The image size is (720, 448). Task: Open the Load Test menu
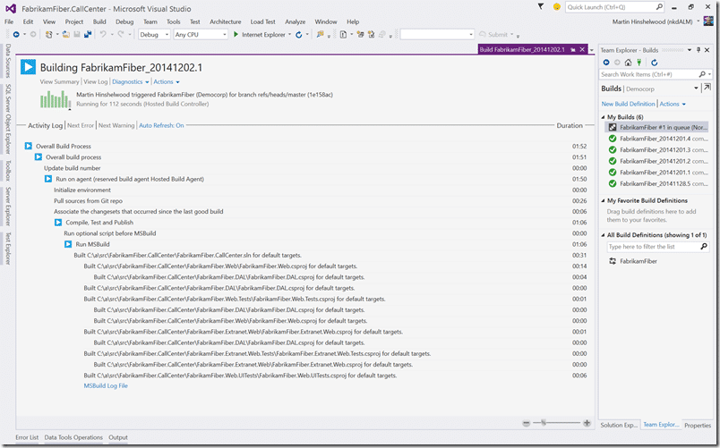(x=262, y=21)
